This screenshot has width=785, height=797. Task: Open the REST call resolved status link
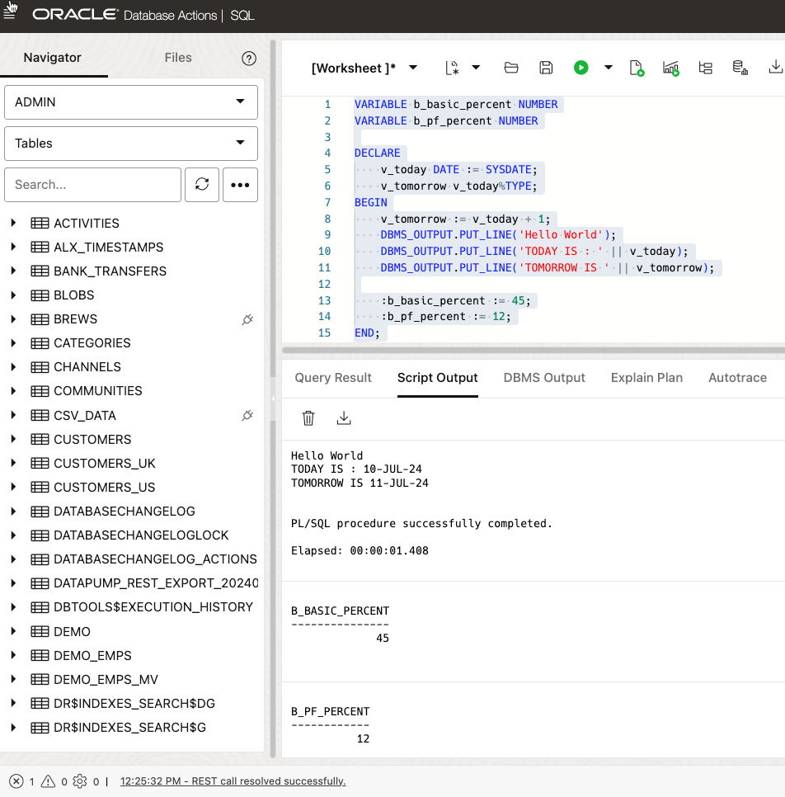tap(233, 781)
